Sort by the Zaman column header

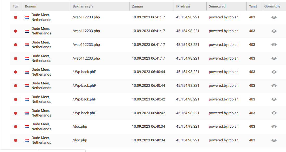(137, 6)
